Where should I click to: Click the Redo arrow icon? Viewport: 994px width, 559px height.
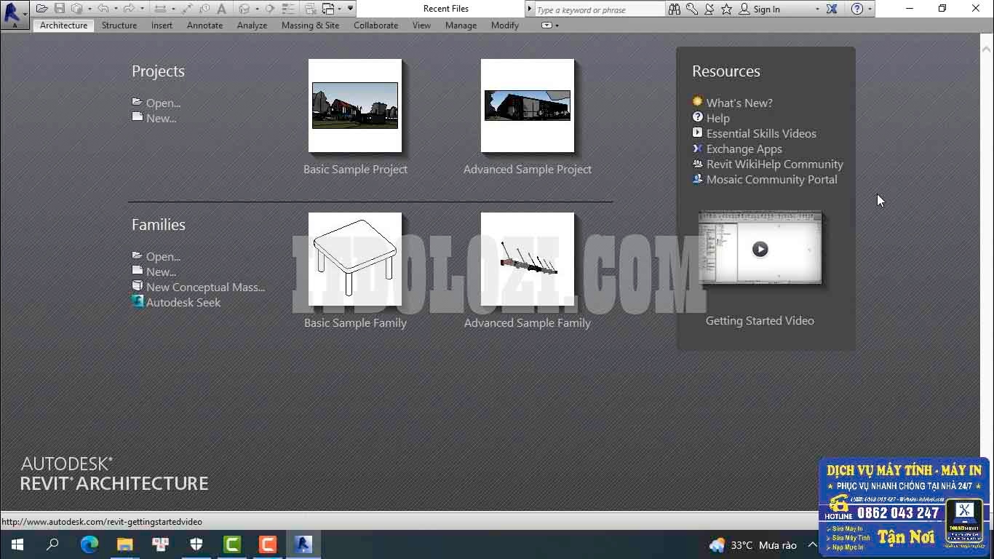click(x=129, y=9)
